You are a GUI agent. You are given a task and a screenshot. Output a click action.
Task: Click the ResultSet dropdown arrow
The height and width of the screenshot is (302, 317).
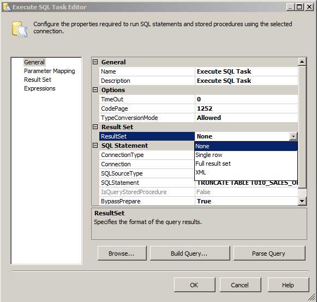point(294,136)
